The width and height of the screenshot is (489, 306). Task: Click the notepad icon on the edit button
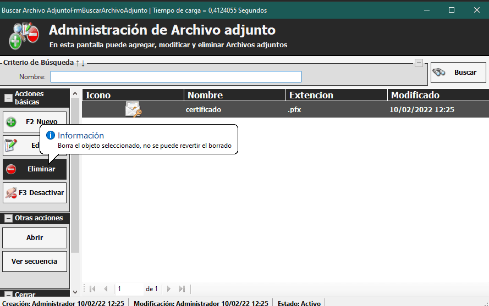11,146
